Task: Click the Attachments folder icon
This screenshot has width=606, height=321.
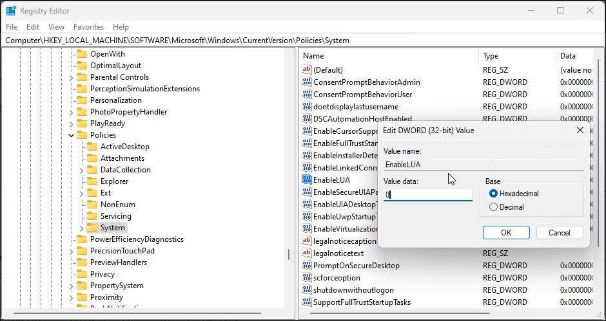Action: (92, 158)
